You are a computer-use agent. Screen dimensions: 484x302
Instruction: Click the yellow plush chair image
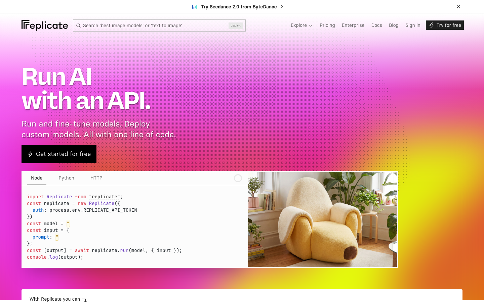[323, 219]
